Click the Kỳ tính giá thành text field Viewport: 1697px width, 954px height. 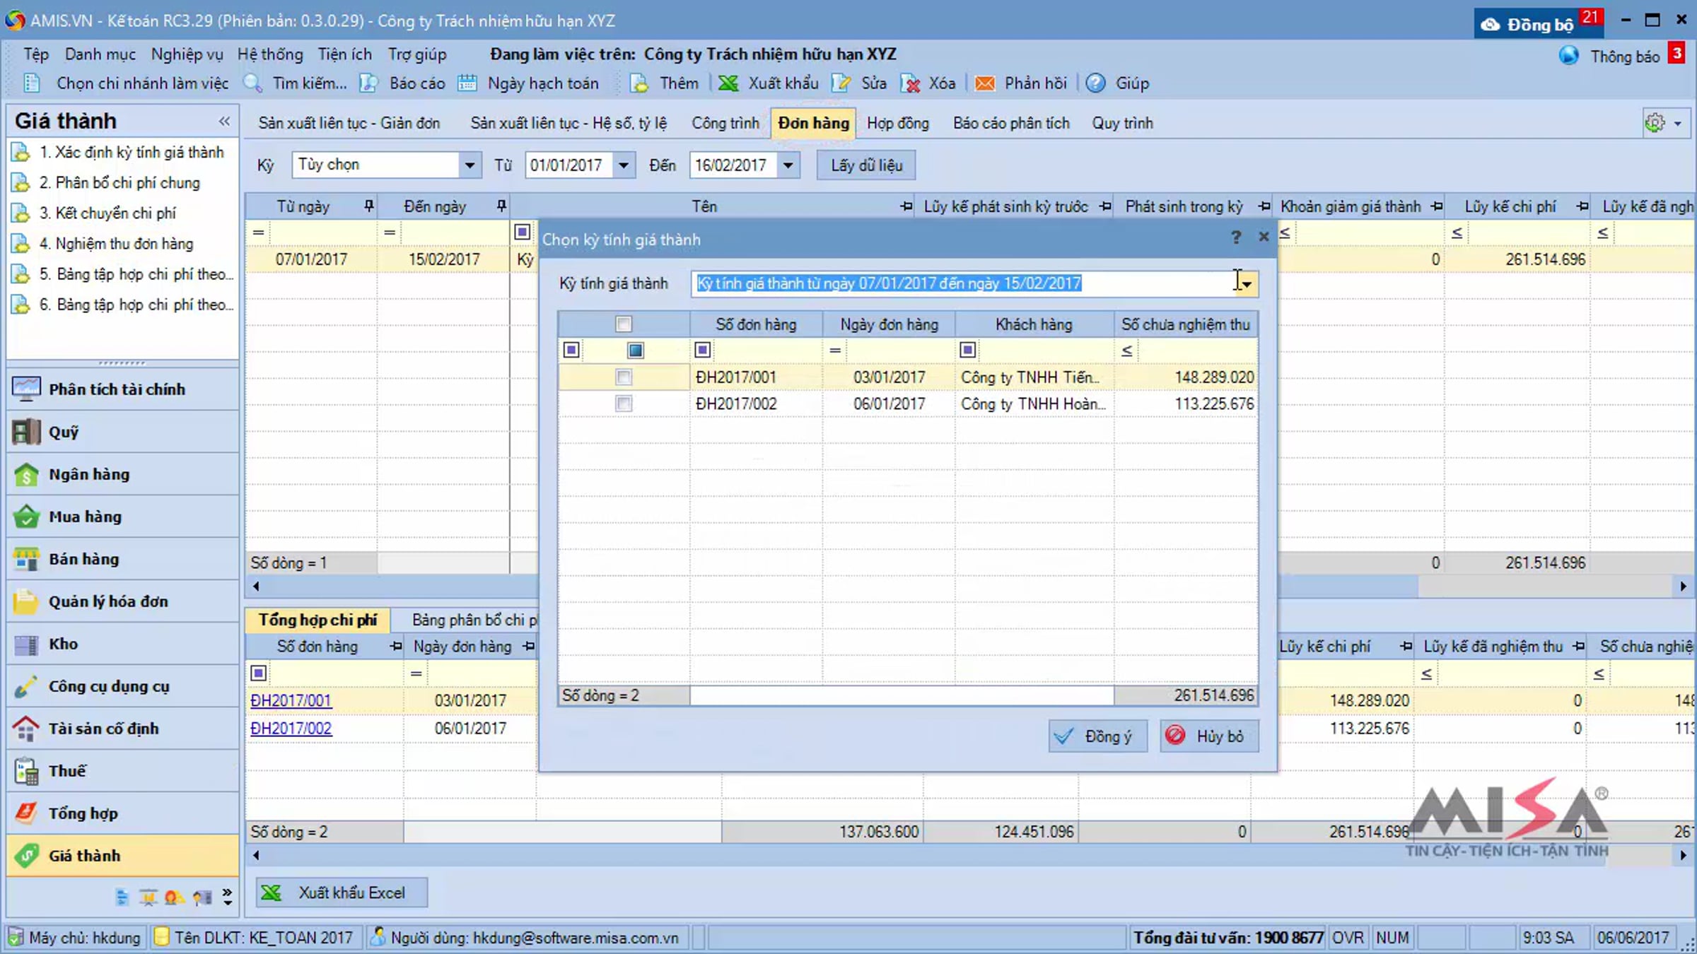(x=964, y=284)
